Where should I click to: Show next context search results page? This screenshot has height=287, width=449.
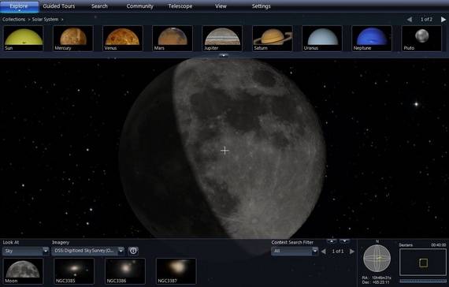[352, 252]
